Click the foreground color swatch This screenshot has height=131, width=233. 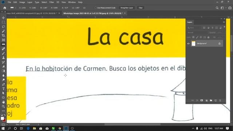tap(2, 118)
